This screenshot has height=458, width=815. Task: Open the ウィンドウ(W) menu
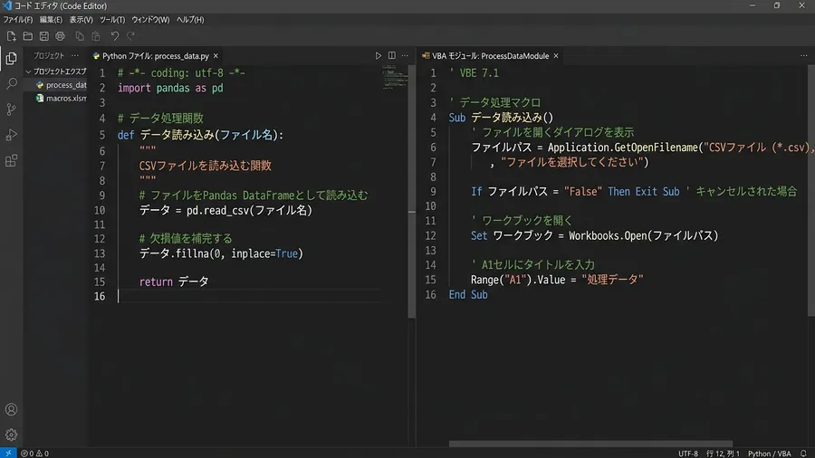[x=150, y=20]
